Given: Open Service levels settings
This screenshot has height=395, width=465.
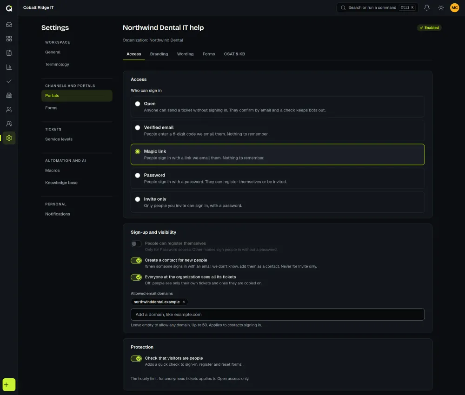Looking at the screenshot, I should (x=77, y=139).
